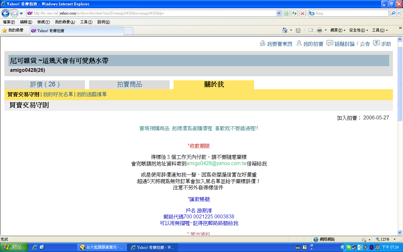This screenshot has width=403, height=252.
Task: Open the 我的好友名單 link
Action: click(58, 94)
